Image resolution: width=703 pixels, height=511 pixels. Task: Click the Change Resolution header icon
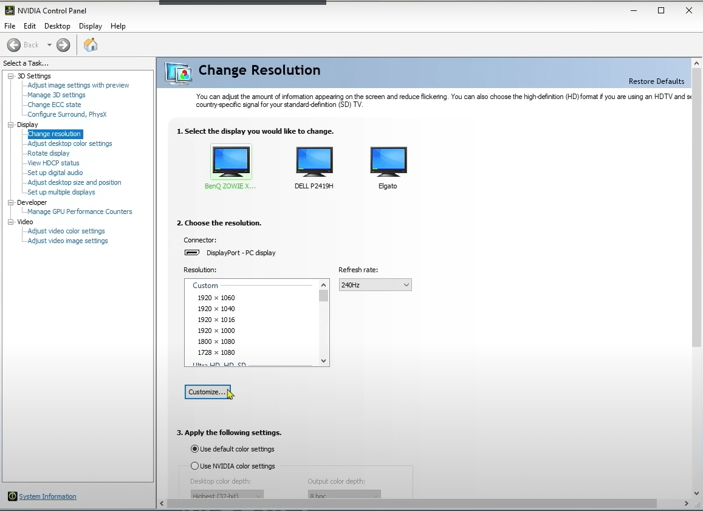(x=179, y=73)
